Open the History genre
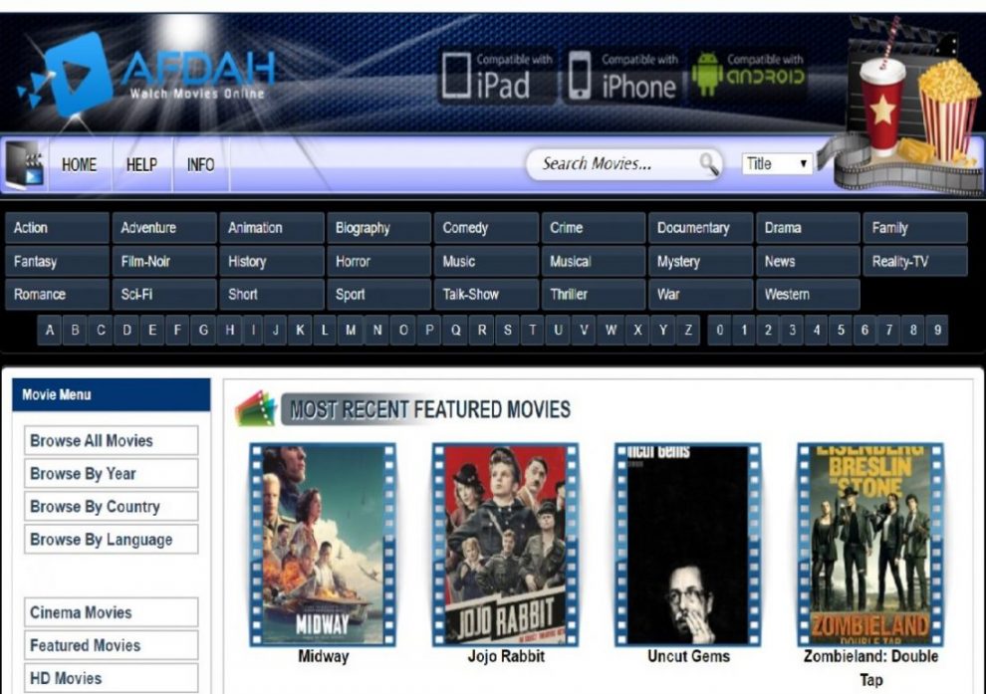The width and height of the screenshot is (986, 694). 272,261
